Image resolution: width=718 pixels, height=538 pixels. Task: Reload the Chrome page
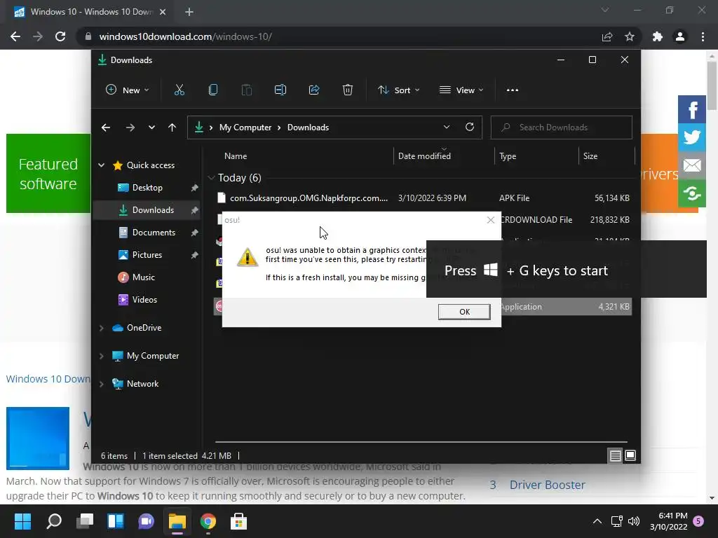60,36
